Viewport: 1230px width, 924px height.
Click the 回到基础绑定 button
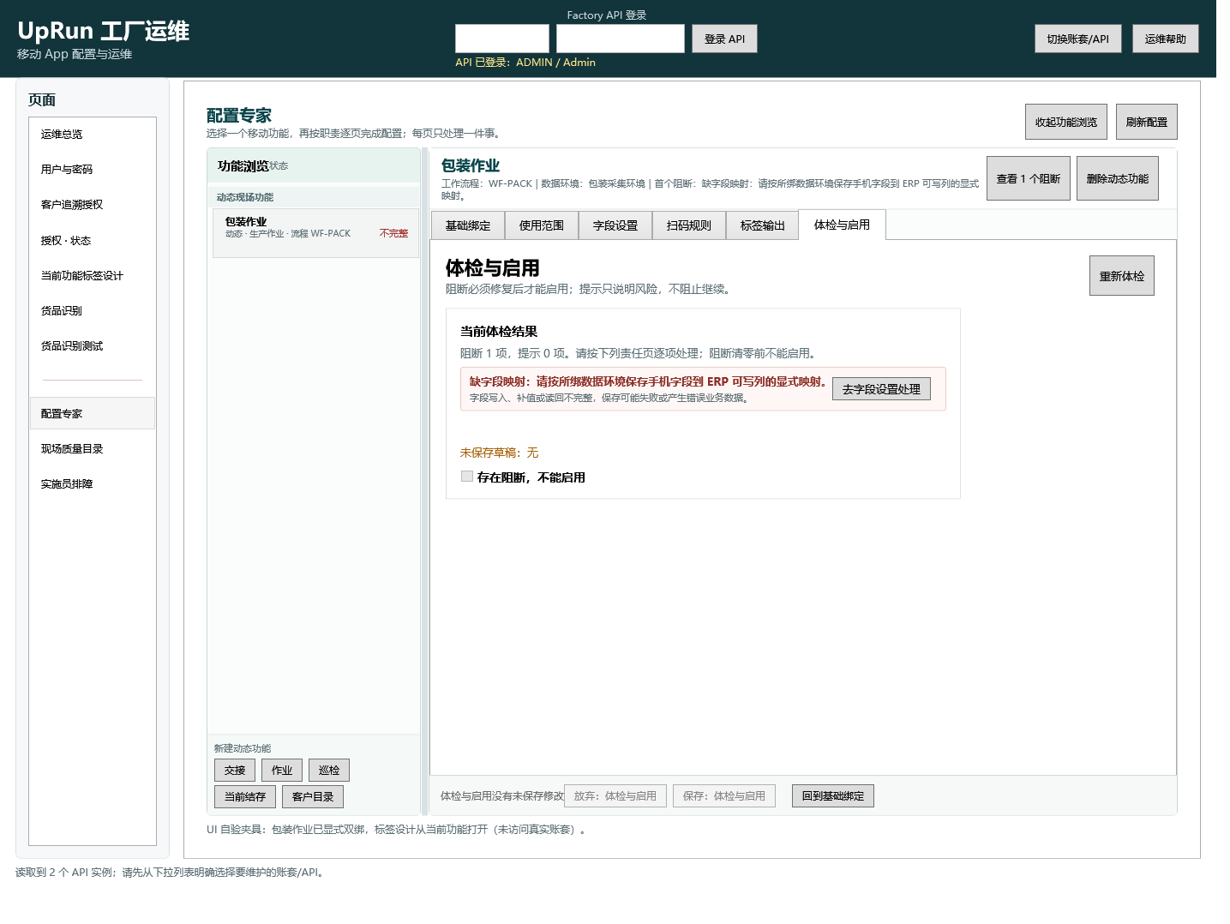point(833,796)
